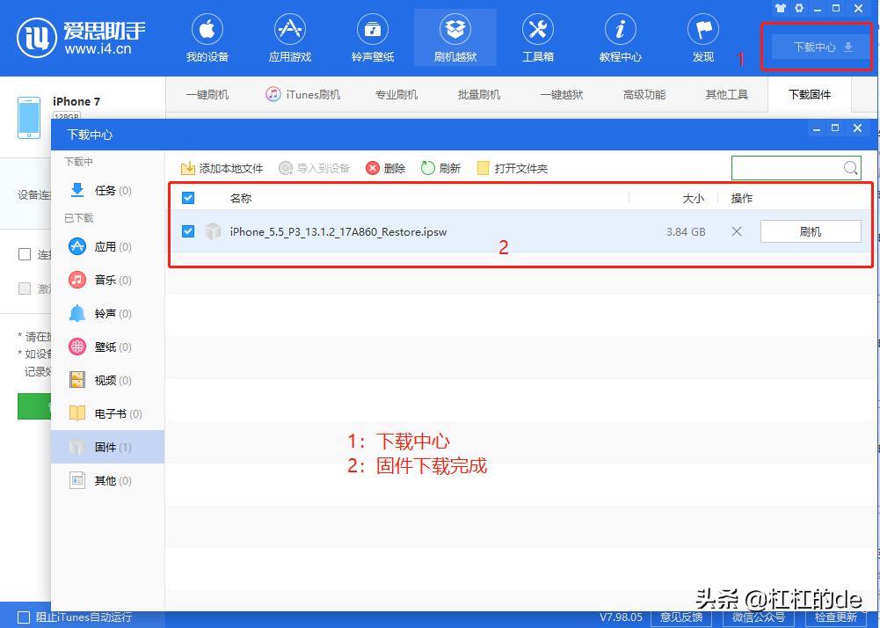Open 壁纸 (0) category in sidebar

pyautogui.click(x=108, y=347)
